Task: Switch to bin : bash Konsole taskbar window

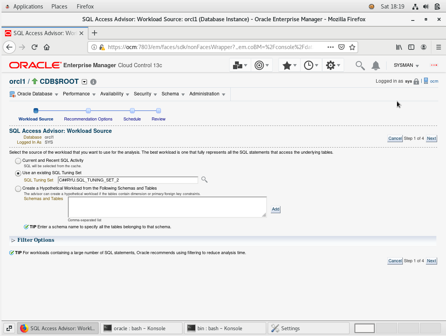Action: [225, 328]
